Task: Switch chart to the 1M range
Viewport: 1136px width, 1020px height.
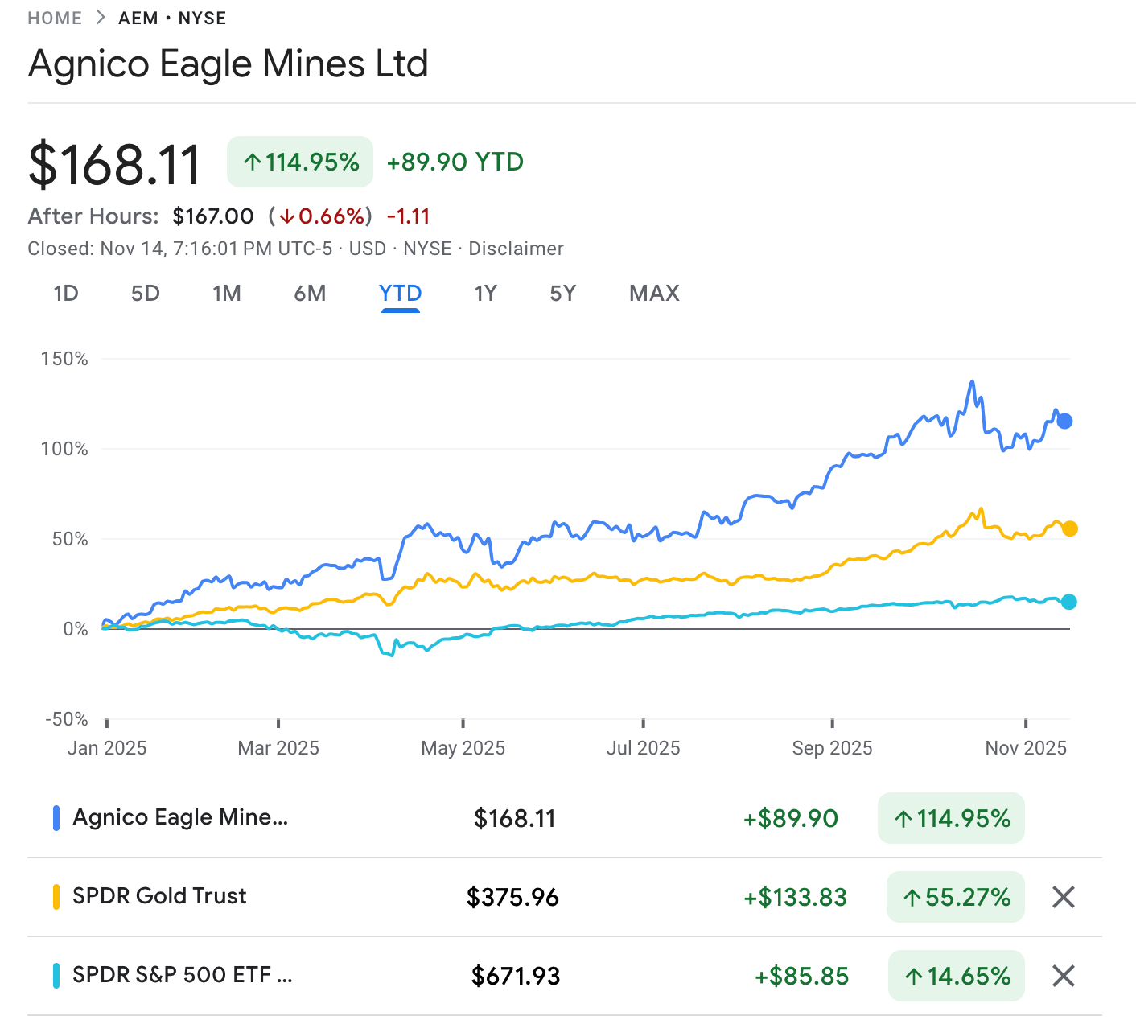Action: pyautogui.click(x=227, y=294)
